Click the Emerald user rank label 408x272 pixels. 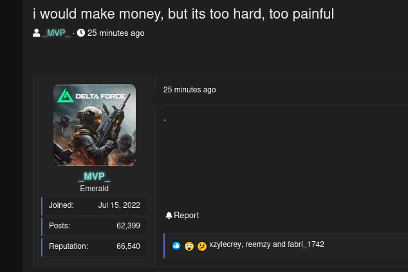(94, 189)
